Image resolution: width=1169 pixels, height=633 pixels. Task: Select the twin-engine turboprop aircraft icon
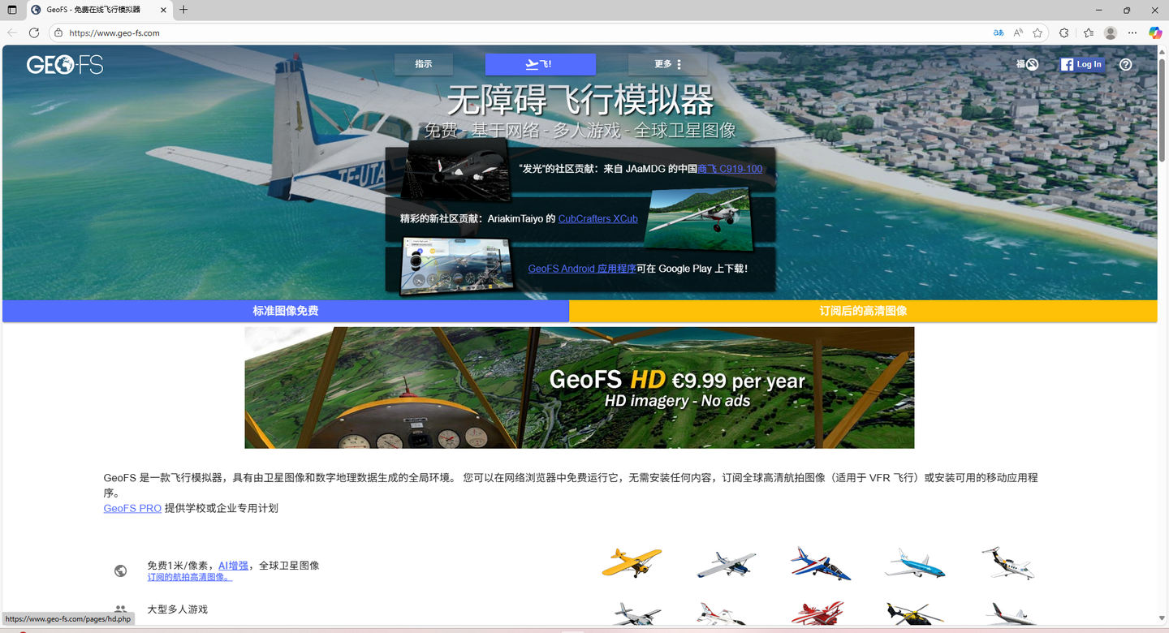638,614
